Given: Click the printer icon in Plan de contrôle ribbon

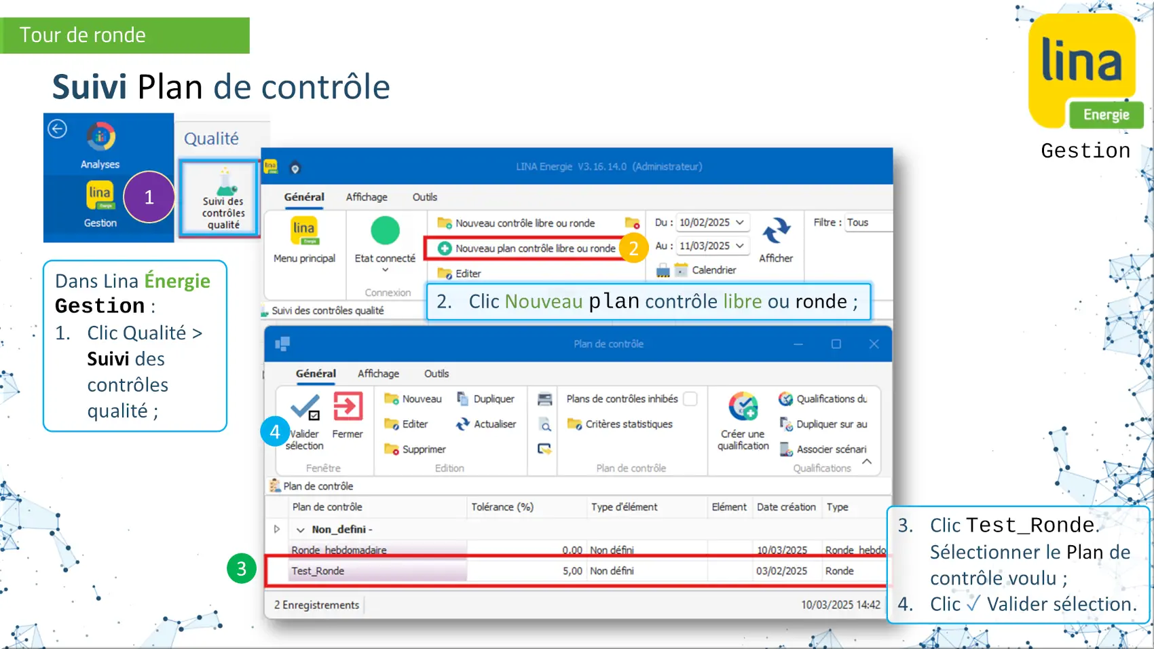Looking at the screenshot, I should [544, 399].
